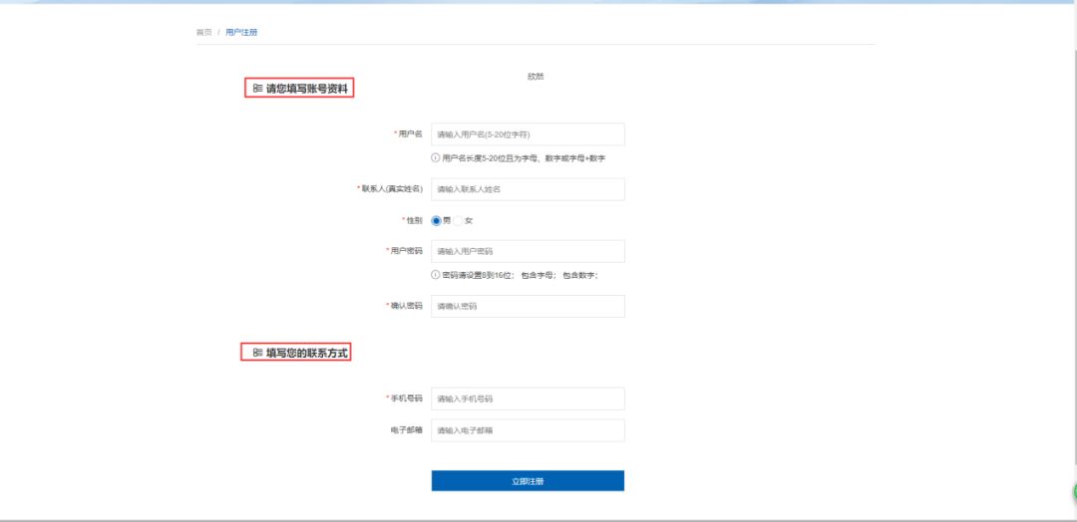Click the info icon under username field
The width and height of the screenshot is (1077, 522).
[x=436, y=157]
